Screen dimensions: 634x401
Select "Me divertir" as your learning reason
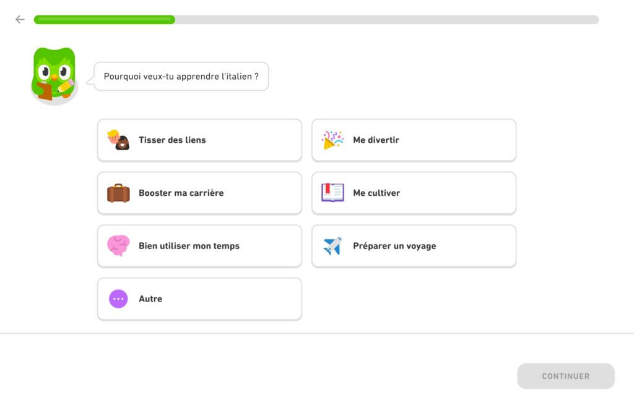click(414, 140)
